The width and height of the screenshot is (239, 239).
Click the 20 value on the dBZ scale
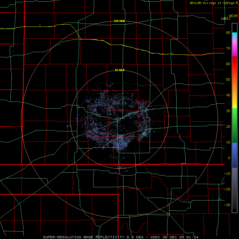click(228, 127)
